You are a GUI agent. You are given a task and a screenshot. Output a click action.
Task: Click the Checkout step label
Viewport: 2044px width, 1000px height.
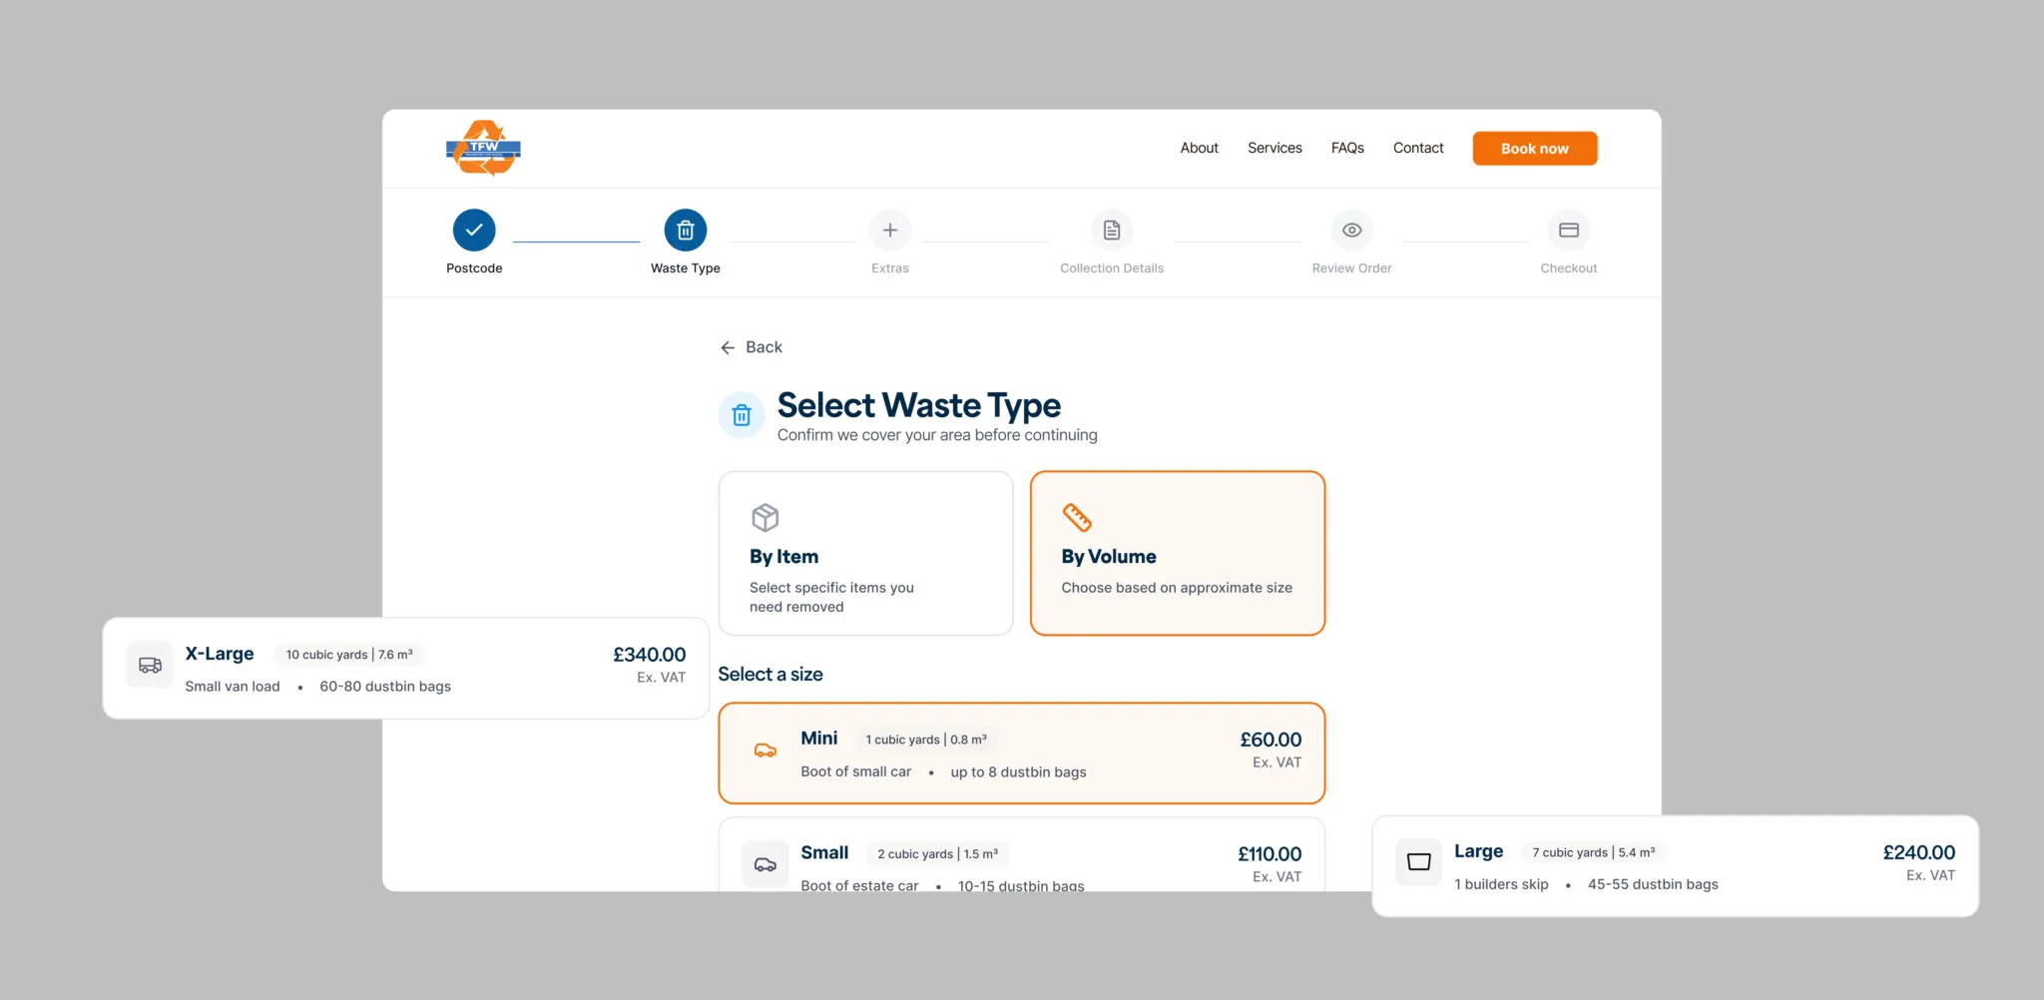pos(1569,268)
